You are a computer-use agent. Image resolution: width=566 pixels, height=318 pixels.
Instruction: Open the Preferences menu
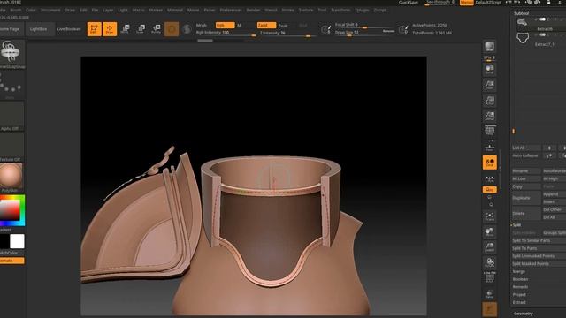pyautogui.click(x=231, y=10)
